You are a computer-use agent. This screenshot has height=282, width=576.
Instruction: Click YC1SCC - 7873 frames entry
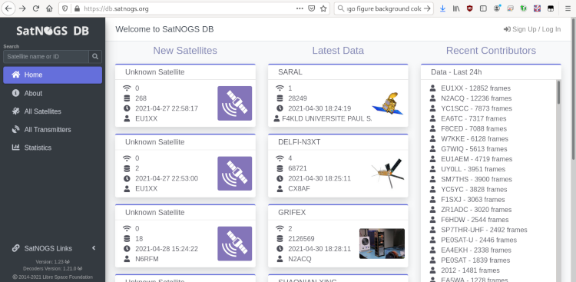click(476, 108)
